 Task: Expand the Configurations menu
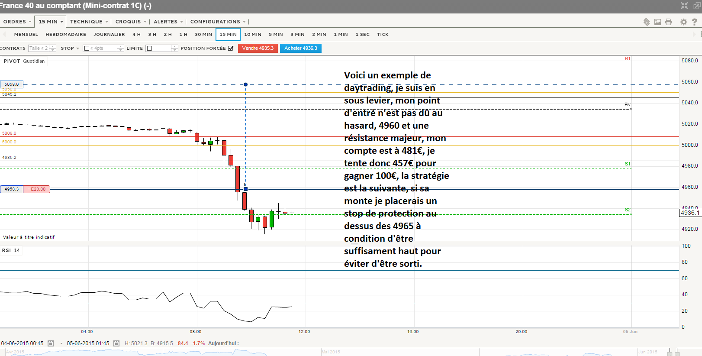point(218,22)
